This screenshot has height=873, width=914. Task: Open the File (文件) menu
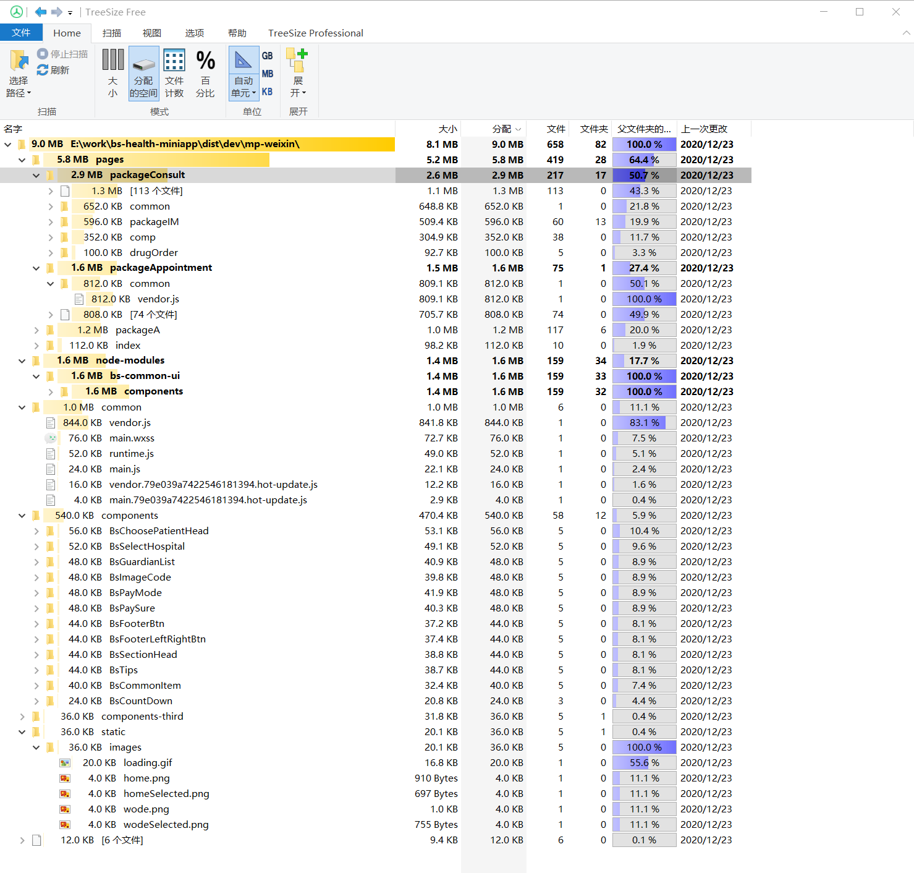coord(21,33)
